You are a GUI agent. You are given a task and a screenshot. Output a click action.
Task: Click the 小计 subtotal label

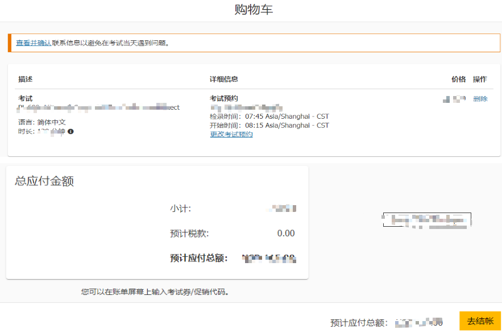coord(180,209)
